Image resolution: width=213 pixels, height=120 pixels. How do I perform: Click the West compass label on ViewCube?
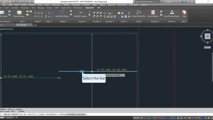coord(201,36)
